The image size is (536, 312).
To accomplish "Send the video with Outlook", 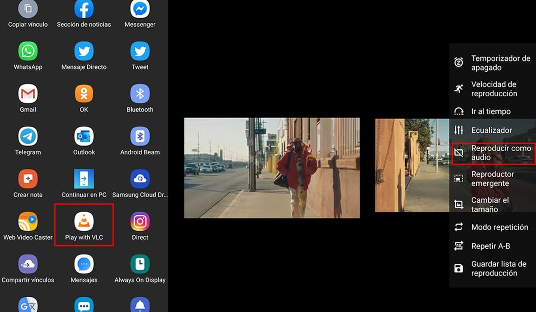I will tap(84, 140).
